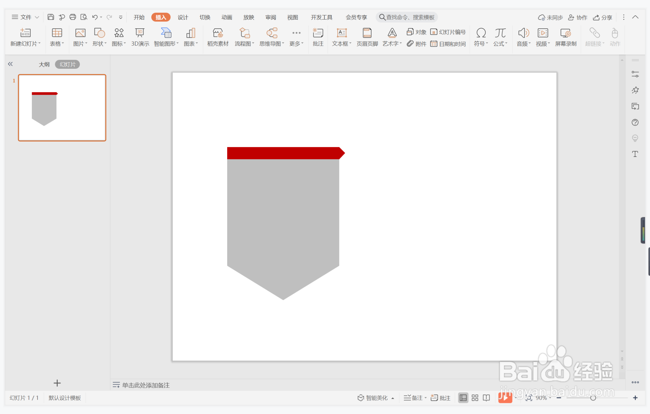Insert a Formula (公式)
The image size is (650, 414).
pos(500,37)
